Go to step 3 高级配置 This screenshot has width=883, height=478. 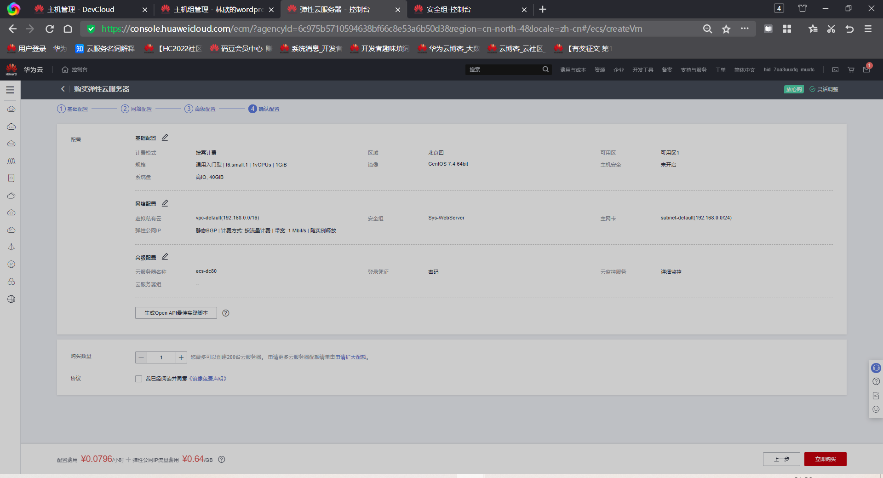[200, 109]
